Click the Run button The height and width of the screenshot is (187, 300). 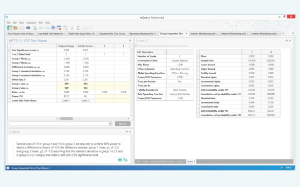123,124
